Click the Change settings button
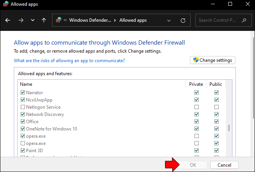The width and height of the screenshot is (255, 172). pos(213,60)
